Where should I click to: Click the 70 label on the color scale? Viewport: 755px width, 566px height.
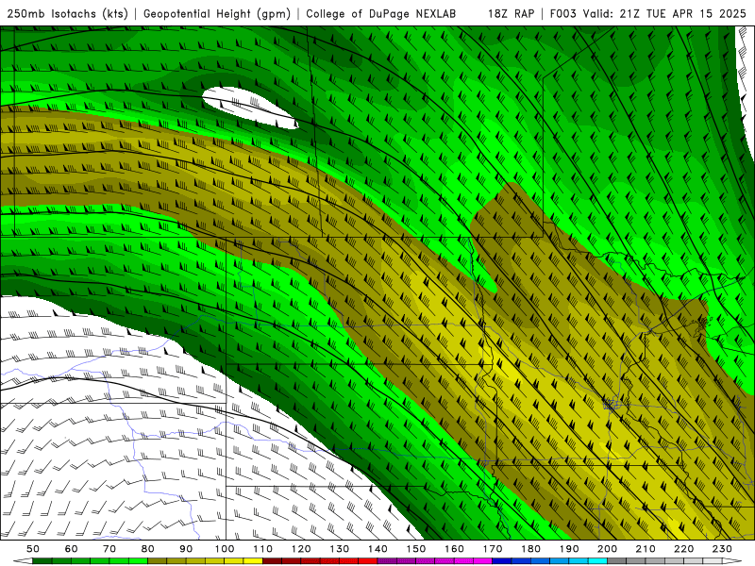(x=109, y=549)
